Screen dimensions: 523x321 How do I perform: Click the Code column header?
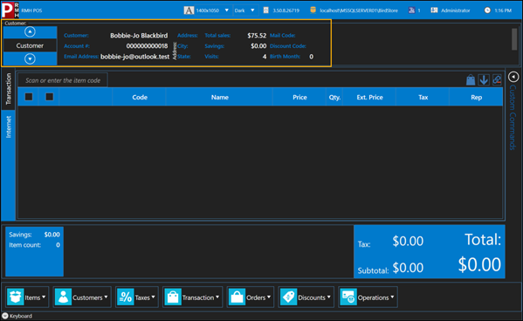tap(140, 98)
